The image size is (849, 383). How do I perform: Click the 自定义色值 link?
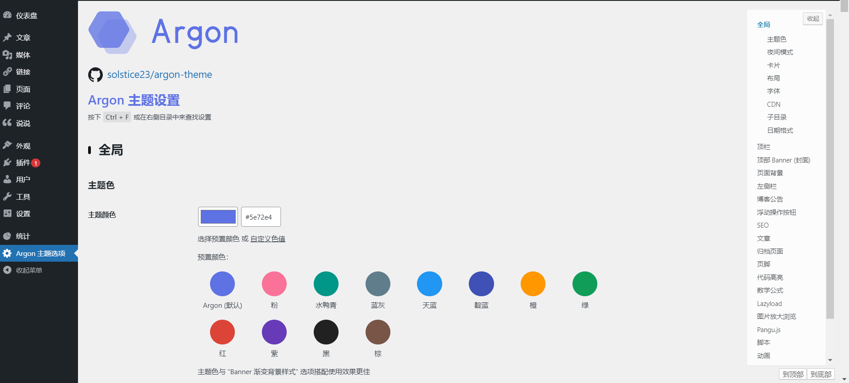[x=268, y=239]
